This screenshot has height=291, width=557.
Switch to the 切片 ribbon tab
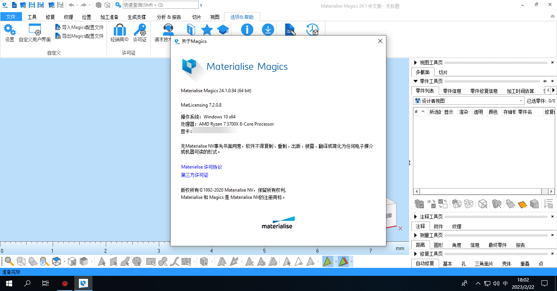coord(196,17)
